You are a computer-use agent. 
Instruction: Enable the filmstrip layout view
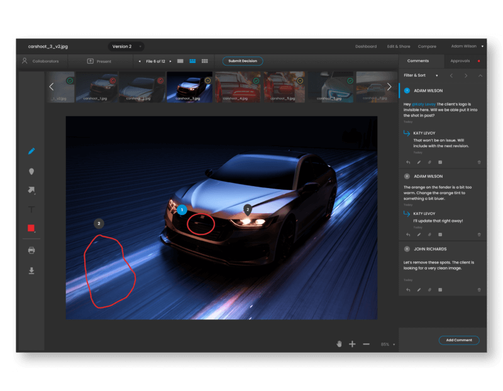coord(192,61)
